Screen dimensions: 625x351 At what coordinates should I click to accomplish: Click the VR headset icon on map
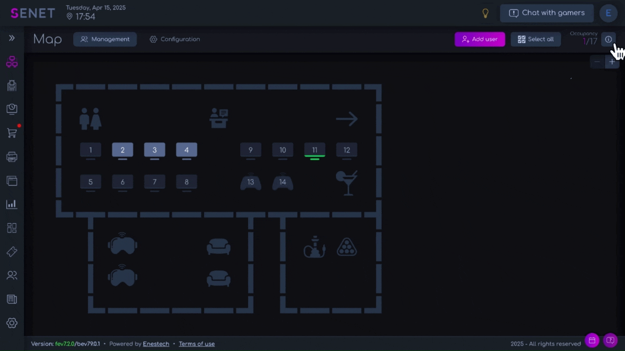(122, 243)
